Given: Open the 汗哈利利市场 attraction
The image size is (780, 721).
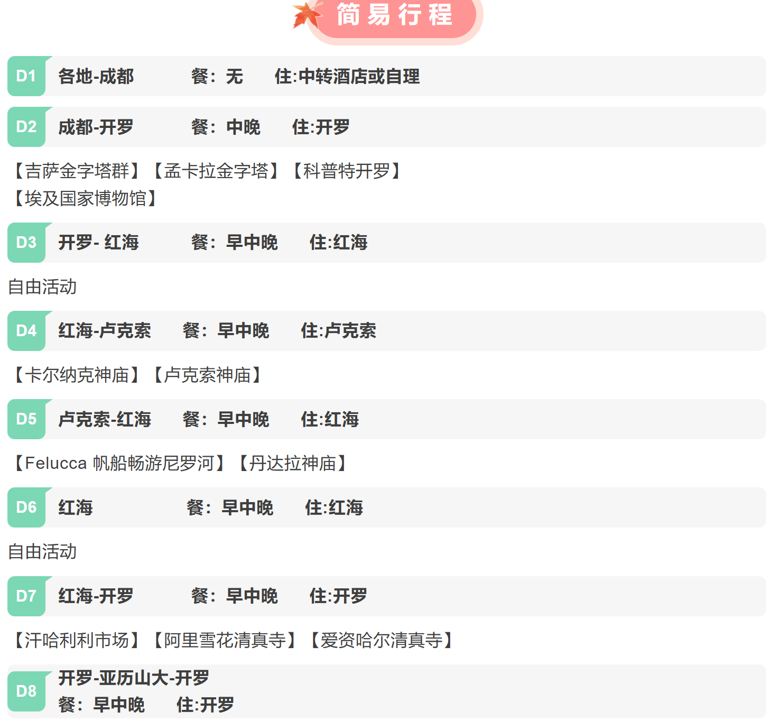Looking at the screenshot, I should coord(77,640).
